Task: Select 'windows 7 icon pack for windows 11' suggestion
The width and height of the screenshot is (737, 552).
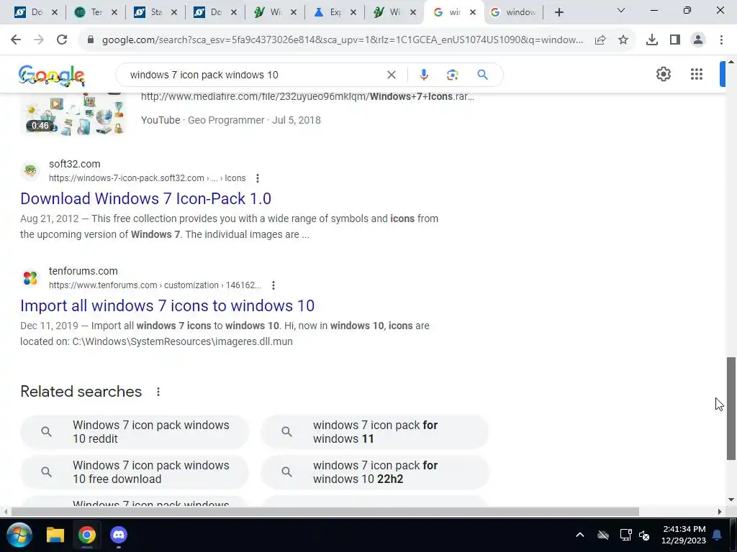Action: pyautogui.click(x=374, y=432)
